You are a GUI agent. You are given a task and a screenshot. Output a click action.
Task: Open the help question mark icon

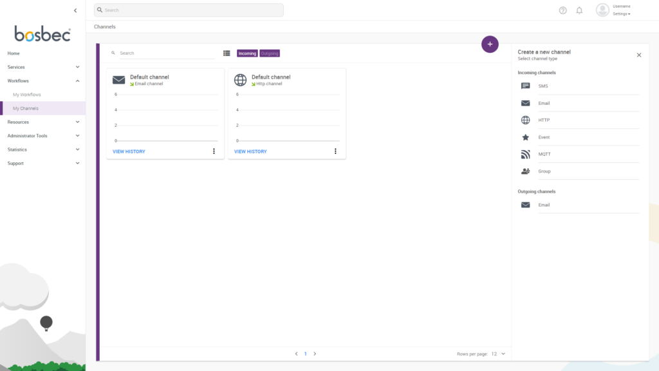[x=562, y=10]
